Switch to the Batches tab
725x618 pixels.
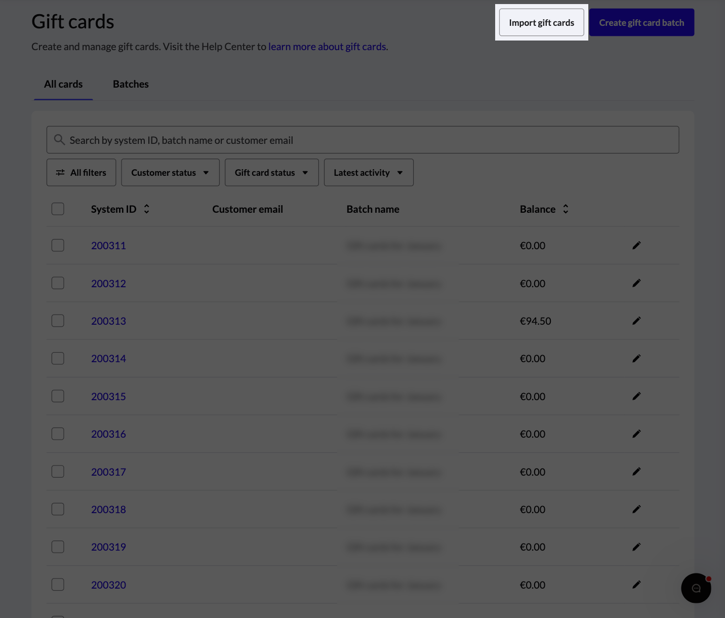[x=131, y=84]
